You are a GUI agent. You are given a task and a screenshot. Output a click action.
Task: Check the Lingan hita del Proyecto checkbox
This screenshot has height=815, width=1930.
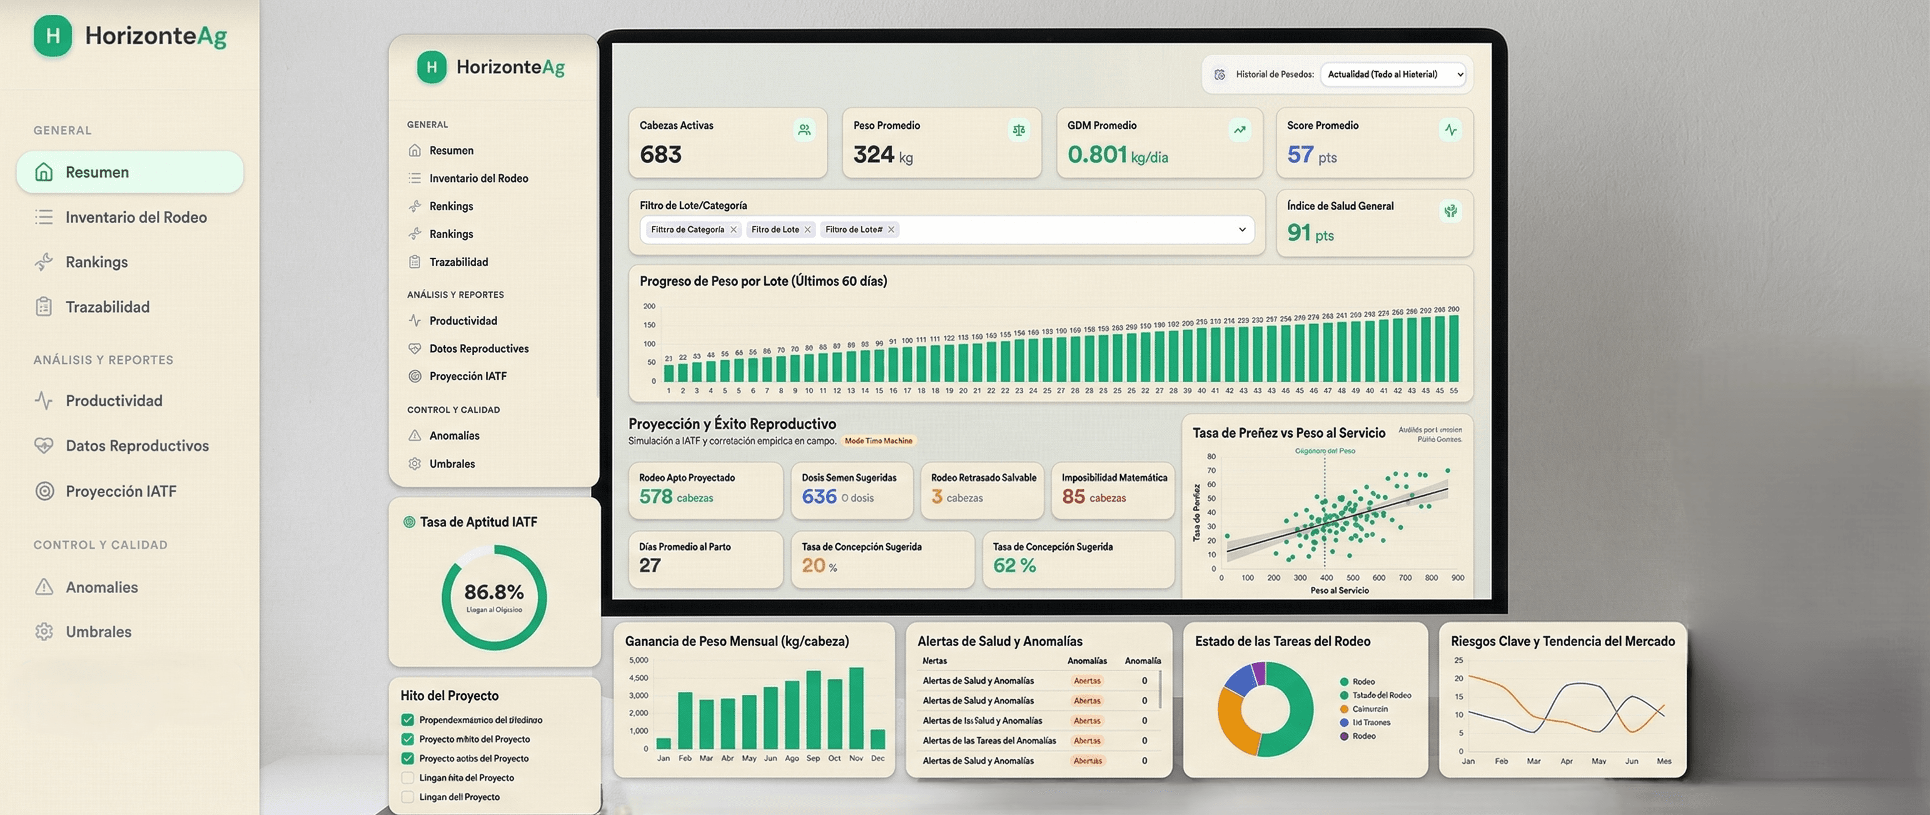point(408,777)
